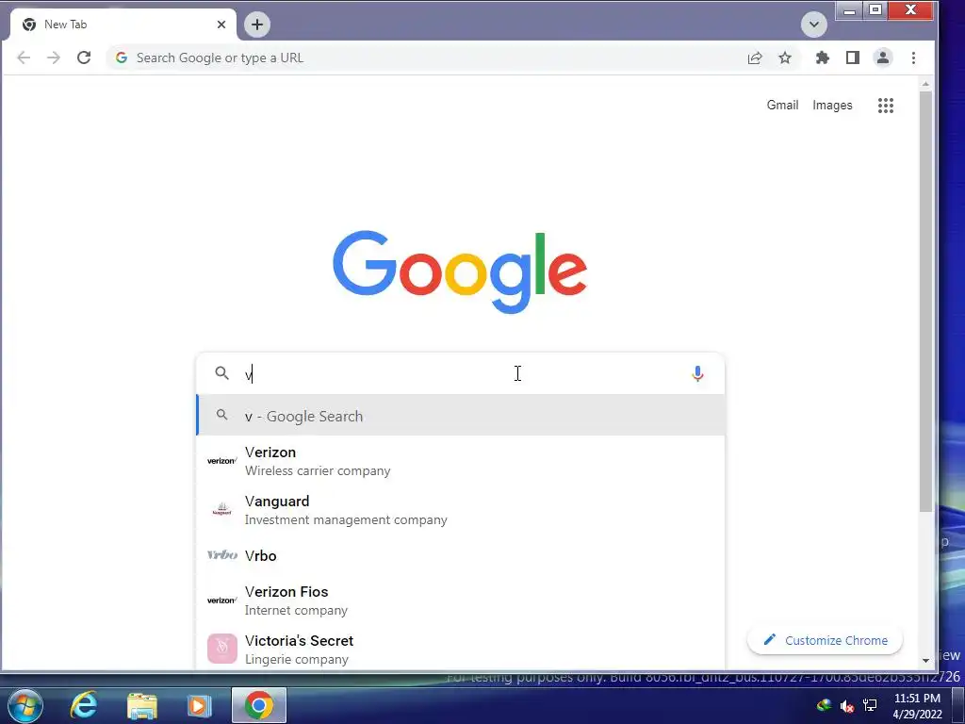This screenshot has height=724, width=965.
Task: Open the Chrome profile avatar
Action: coord(882,58)
